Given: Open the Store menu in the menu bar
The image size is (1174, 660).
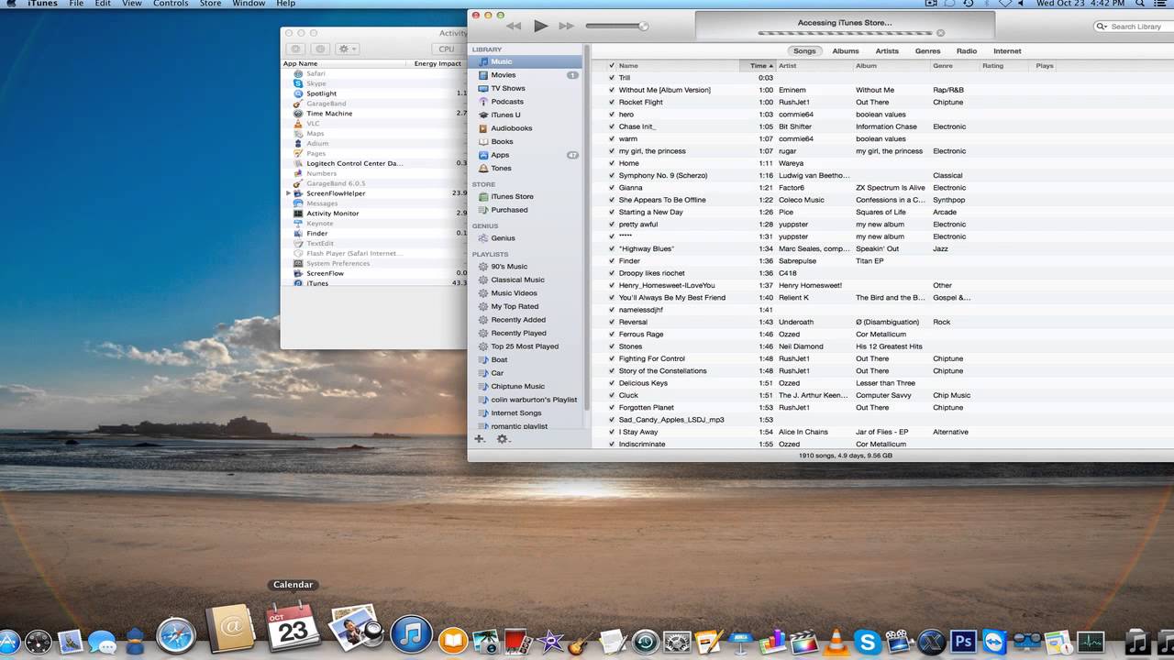Looking at the screenshot, I should point(210,5).
